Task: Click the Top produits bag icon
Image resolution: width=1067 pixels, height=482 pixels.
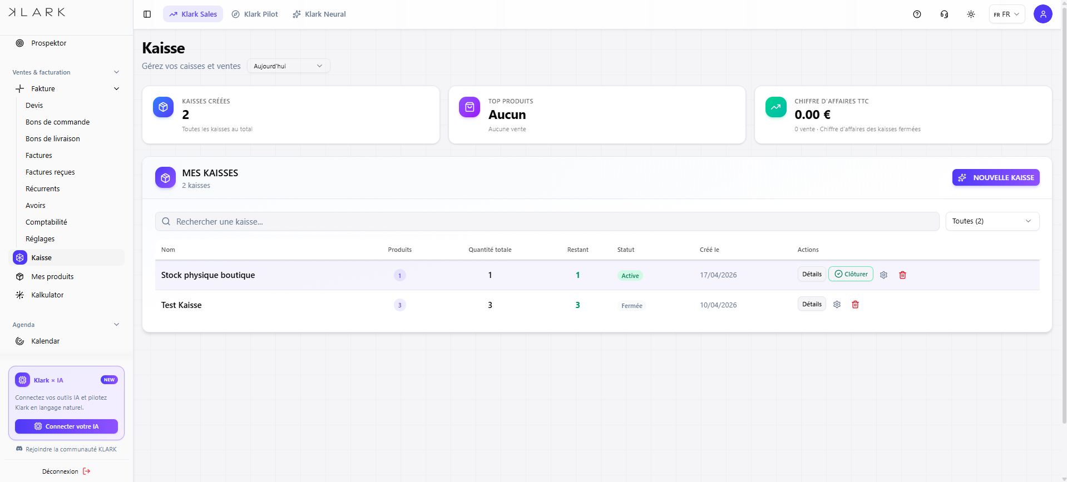Action: pos(470,107)
